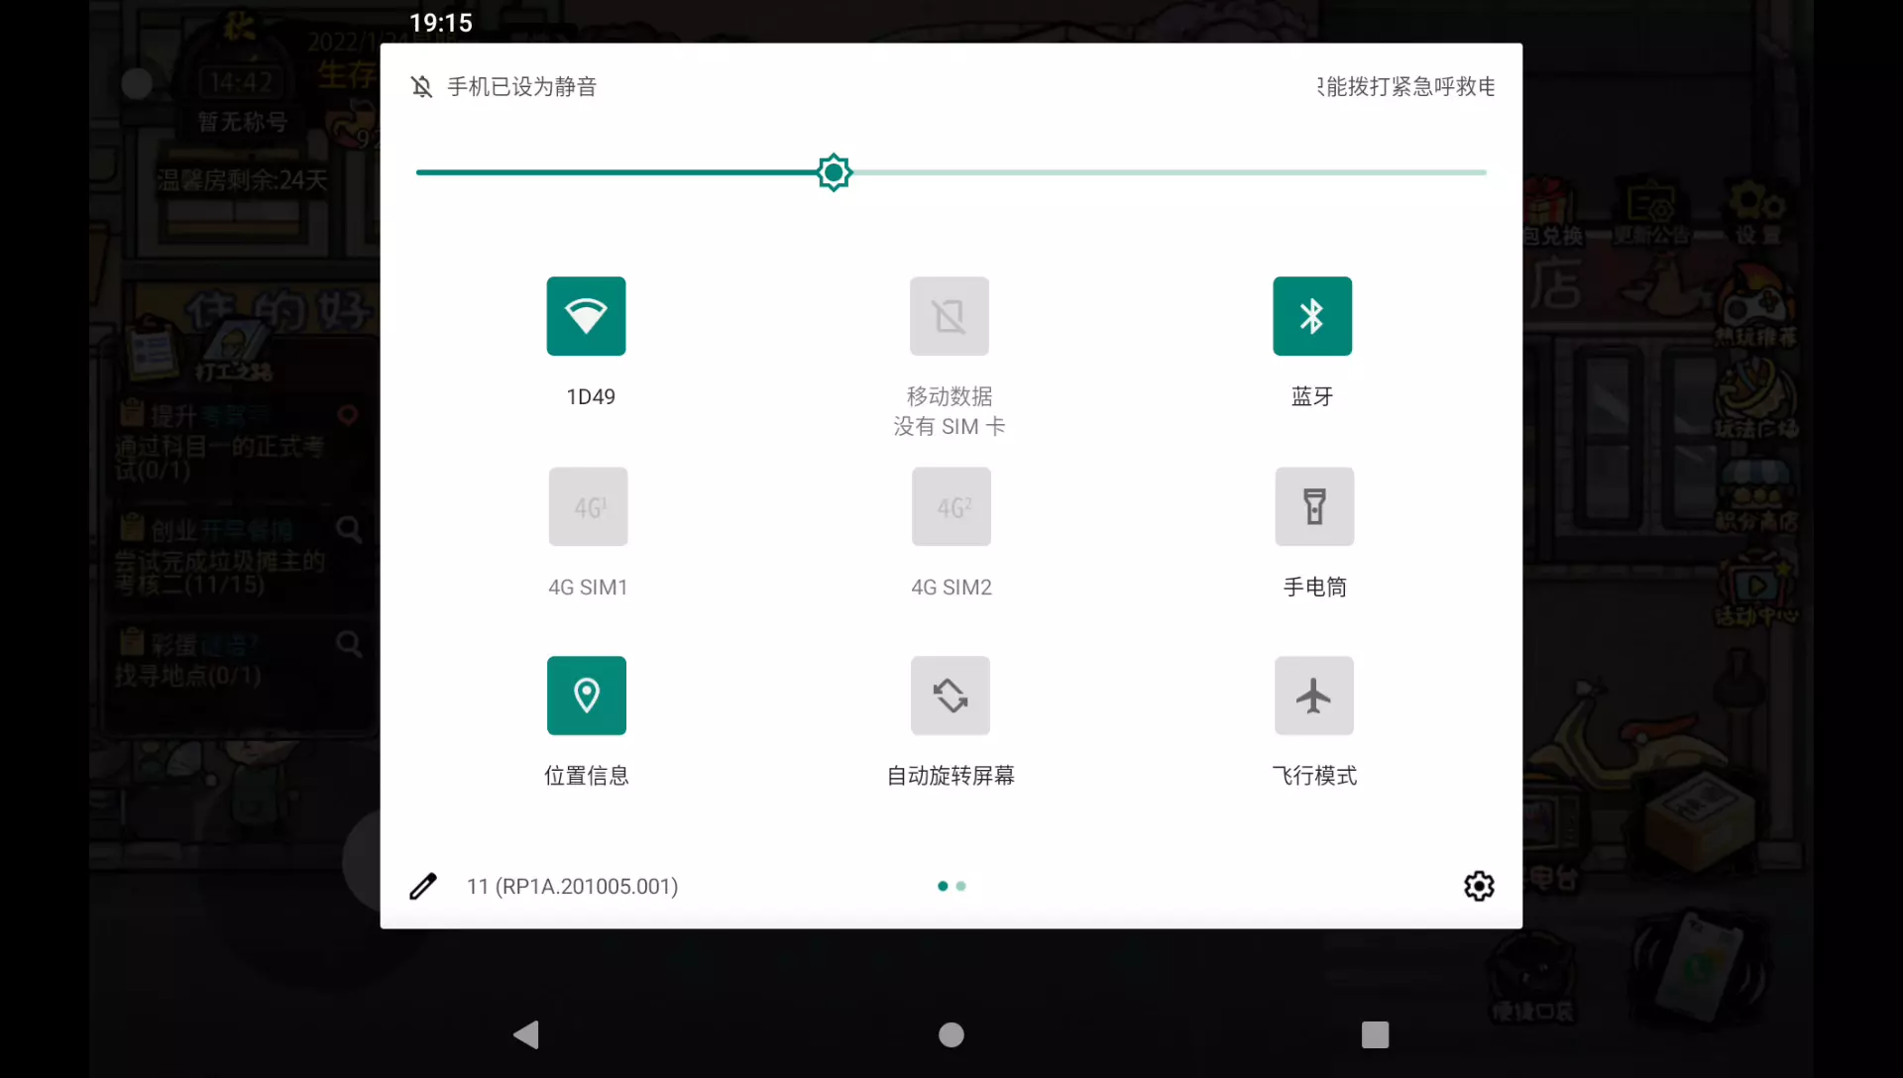1903x1078 pixels.
Task: Tap the muted bell icon
Action: point(421,87)
